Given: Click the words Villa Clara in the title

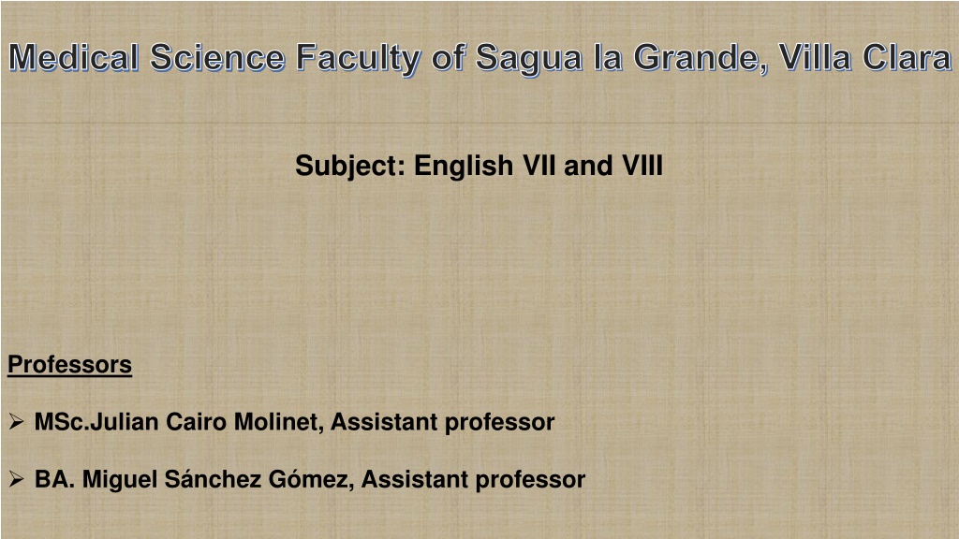Looking at the screenshot, I should (x=865, y=58).
